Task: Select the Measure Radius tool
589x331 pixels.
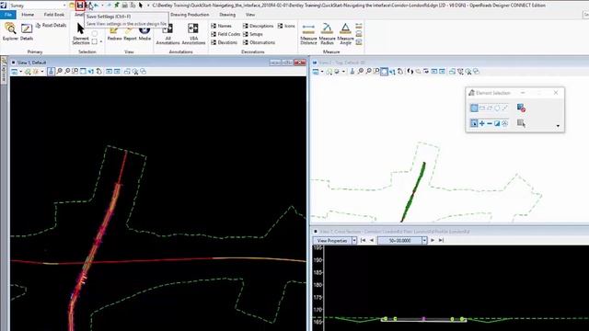Action: (x=327, y=34)
